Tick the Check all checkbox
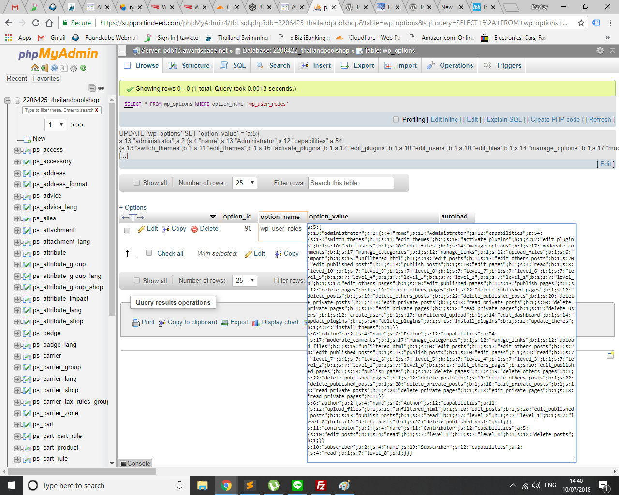 [x=149, y=253]
